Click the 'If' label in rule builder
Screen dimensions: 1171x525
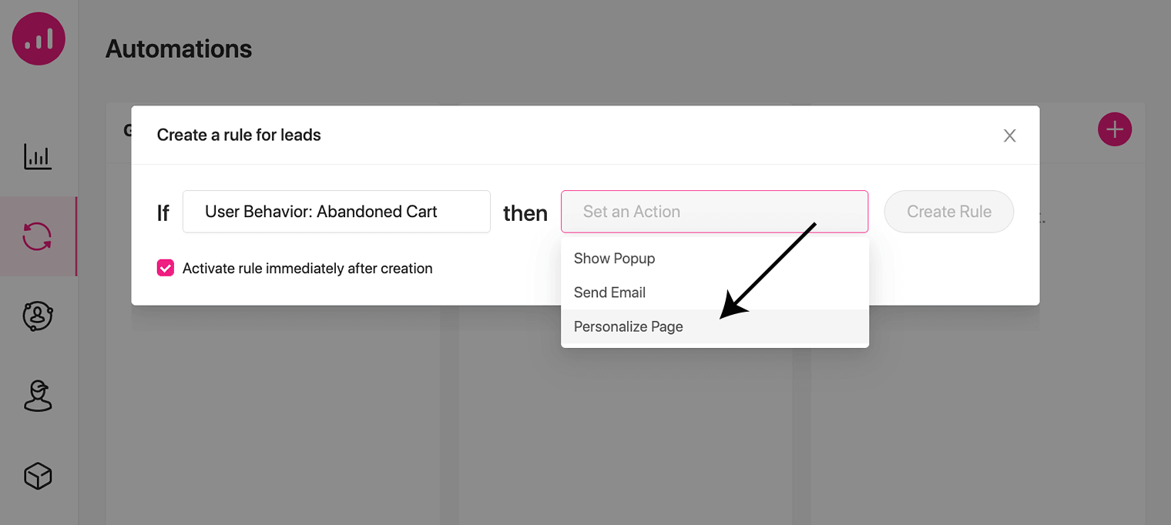pos(163,213)
